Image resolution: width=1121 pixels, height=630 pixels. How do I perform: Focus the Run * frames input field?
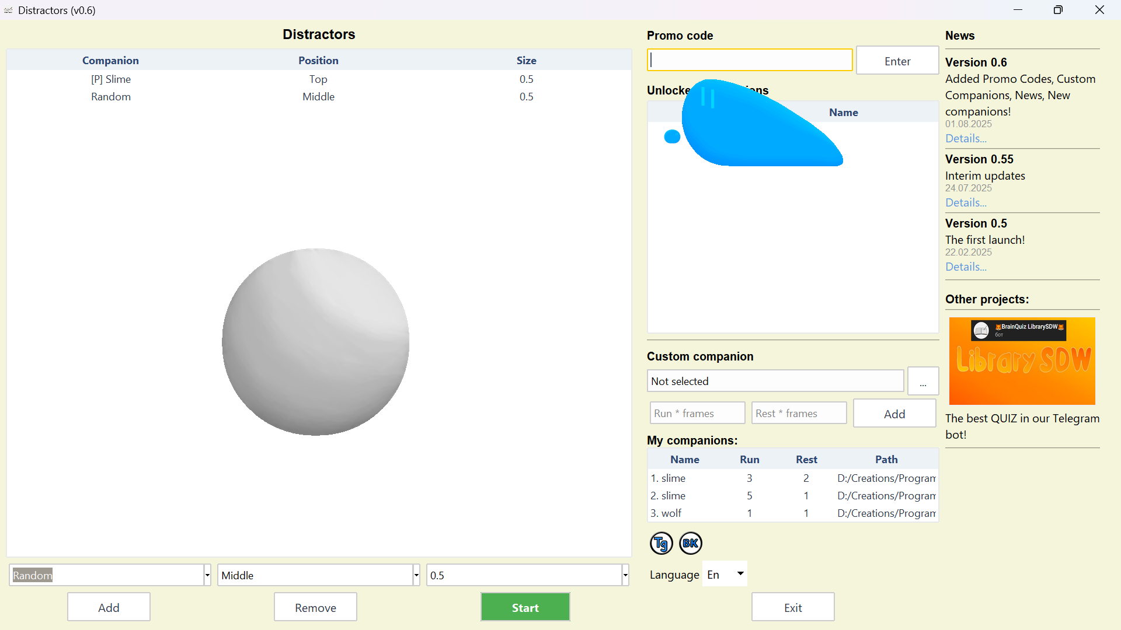pos(697,413)
